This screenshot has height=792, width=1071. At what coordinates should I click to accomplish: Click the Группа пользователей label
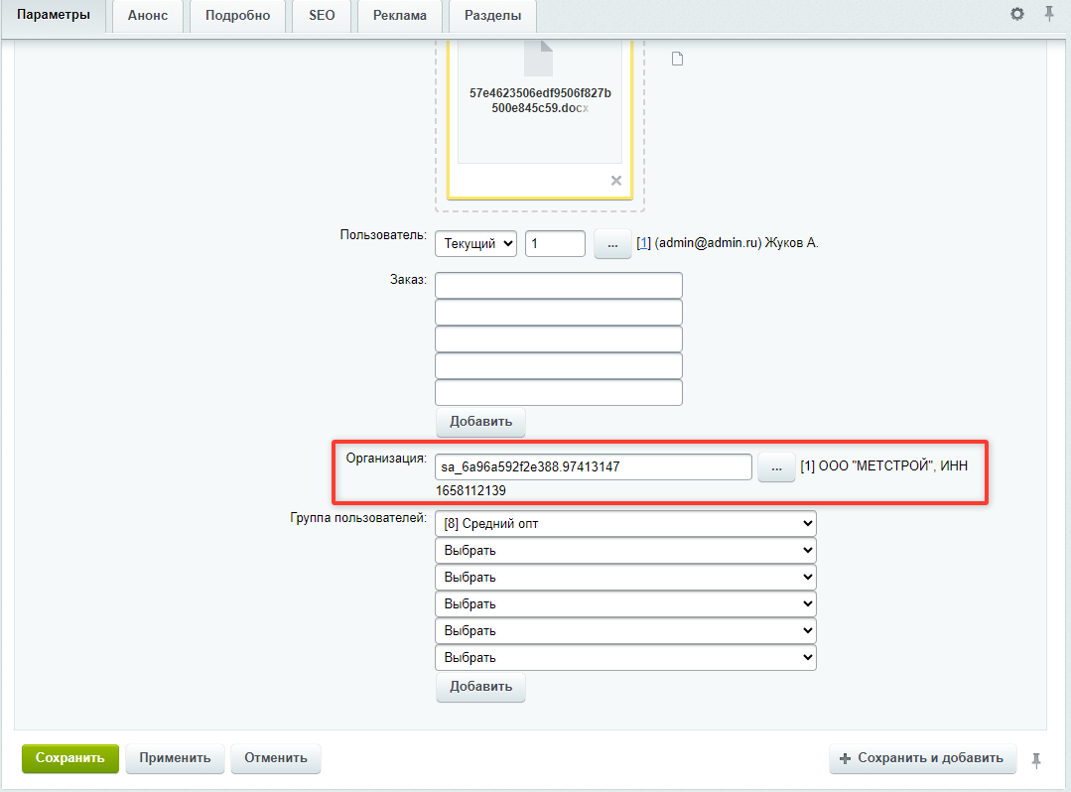(358, 517)
